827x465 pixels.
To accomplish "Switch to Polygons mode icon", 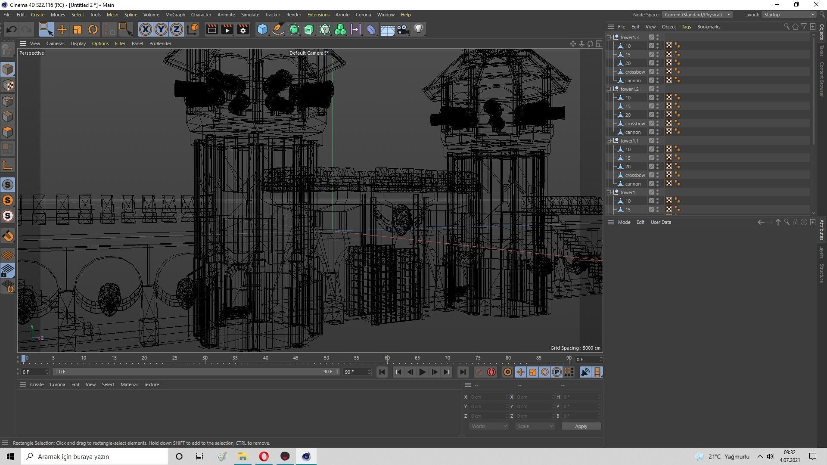I will [x=8, y=132].
